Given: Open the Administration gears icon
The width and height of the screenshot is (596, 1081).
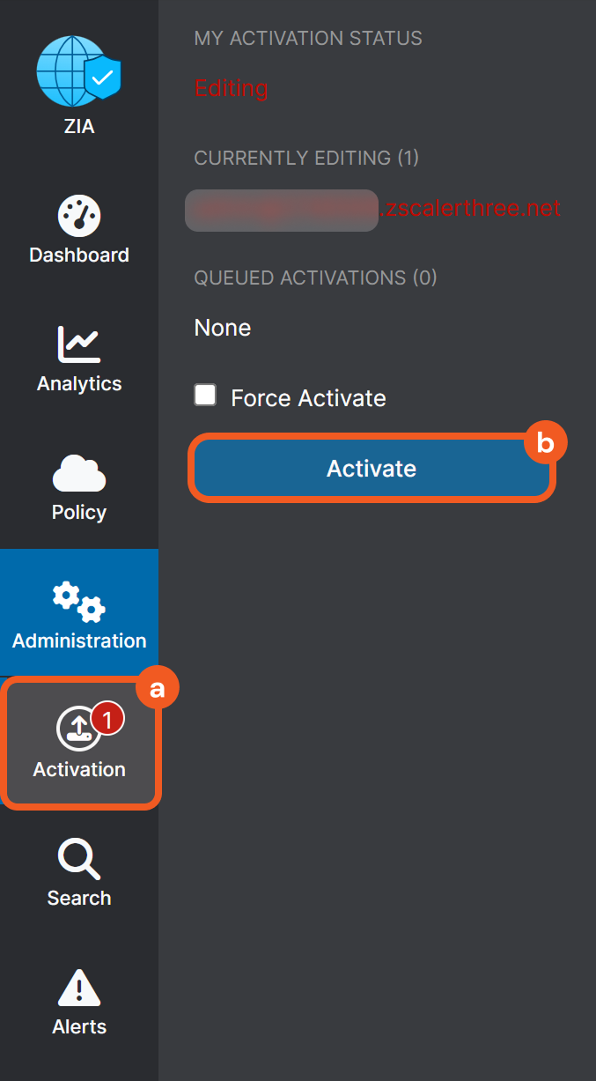Looking at the screenshot, I should point(79,602).
